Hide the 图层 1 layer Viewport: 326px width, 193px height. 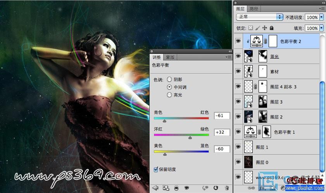coord(238,147)
